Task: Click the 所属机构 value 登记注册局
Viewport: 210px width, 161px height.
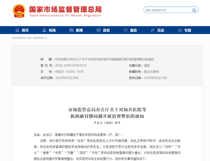Action: pyautogui.click(x=151, y=72)
